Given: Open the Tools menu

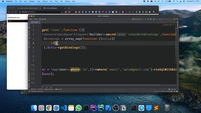Looking at the screenshot, I should tap(56, 1).
